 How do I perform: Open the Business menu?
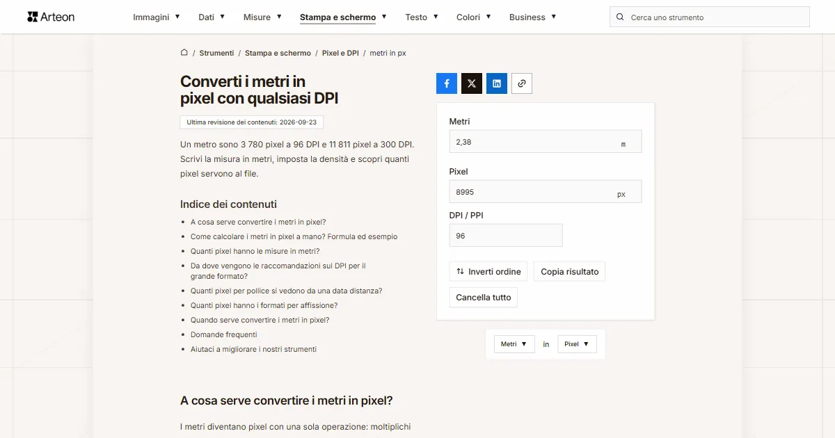(533, 17)
